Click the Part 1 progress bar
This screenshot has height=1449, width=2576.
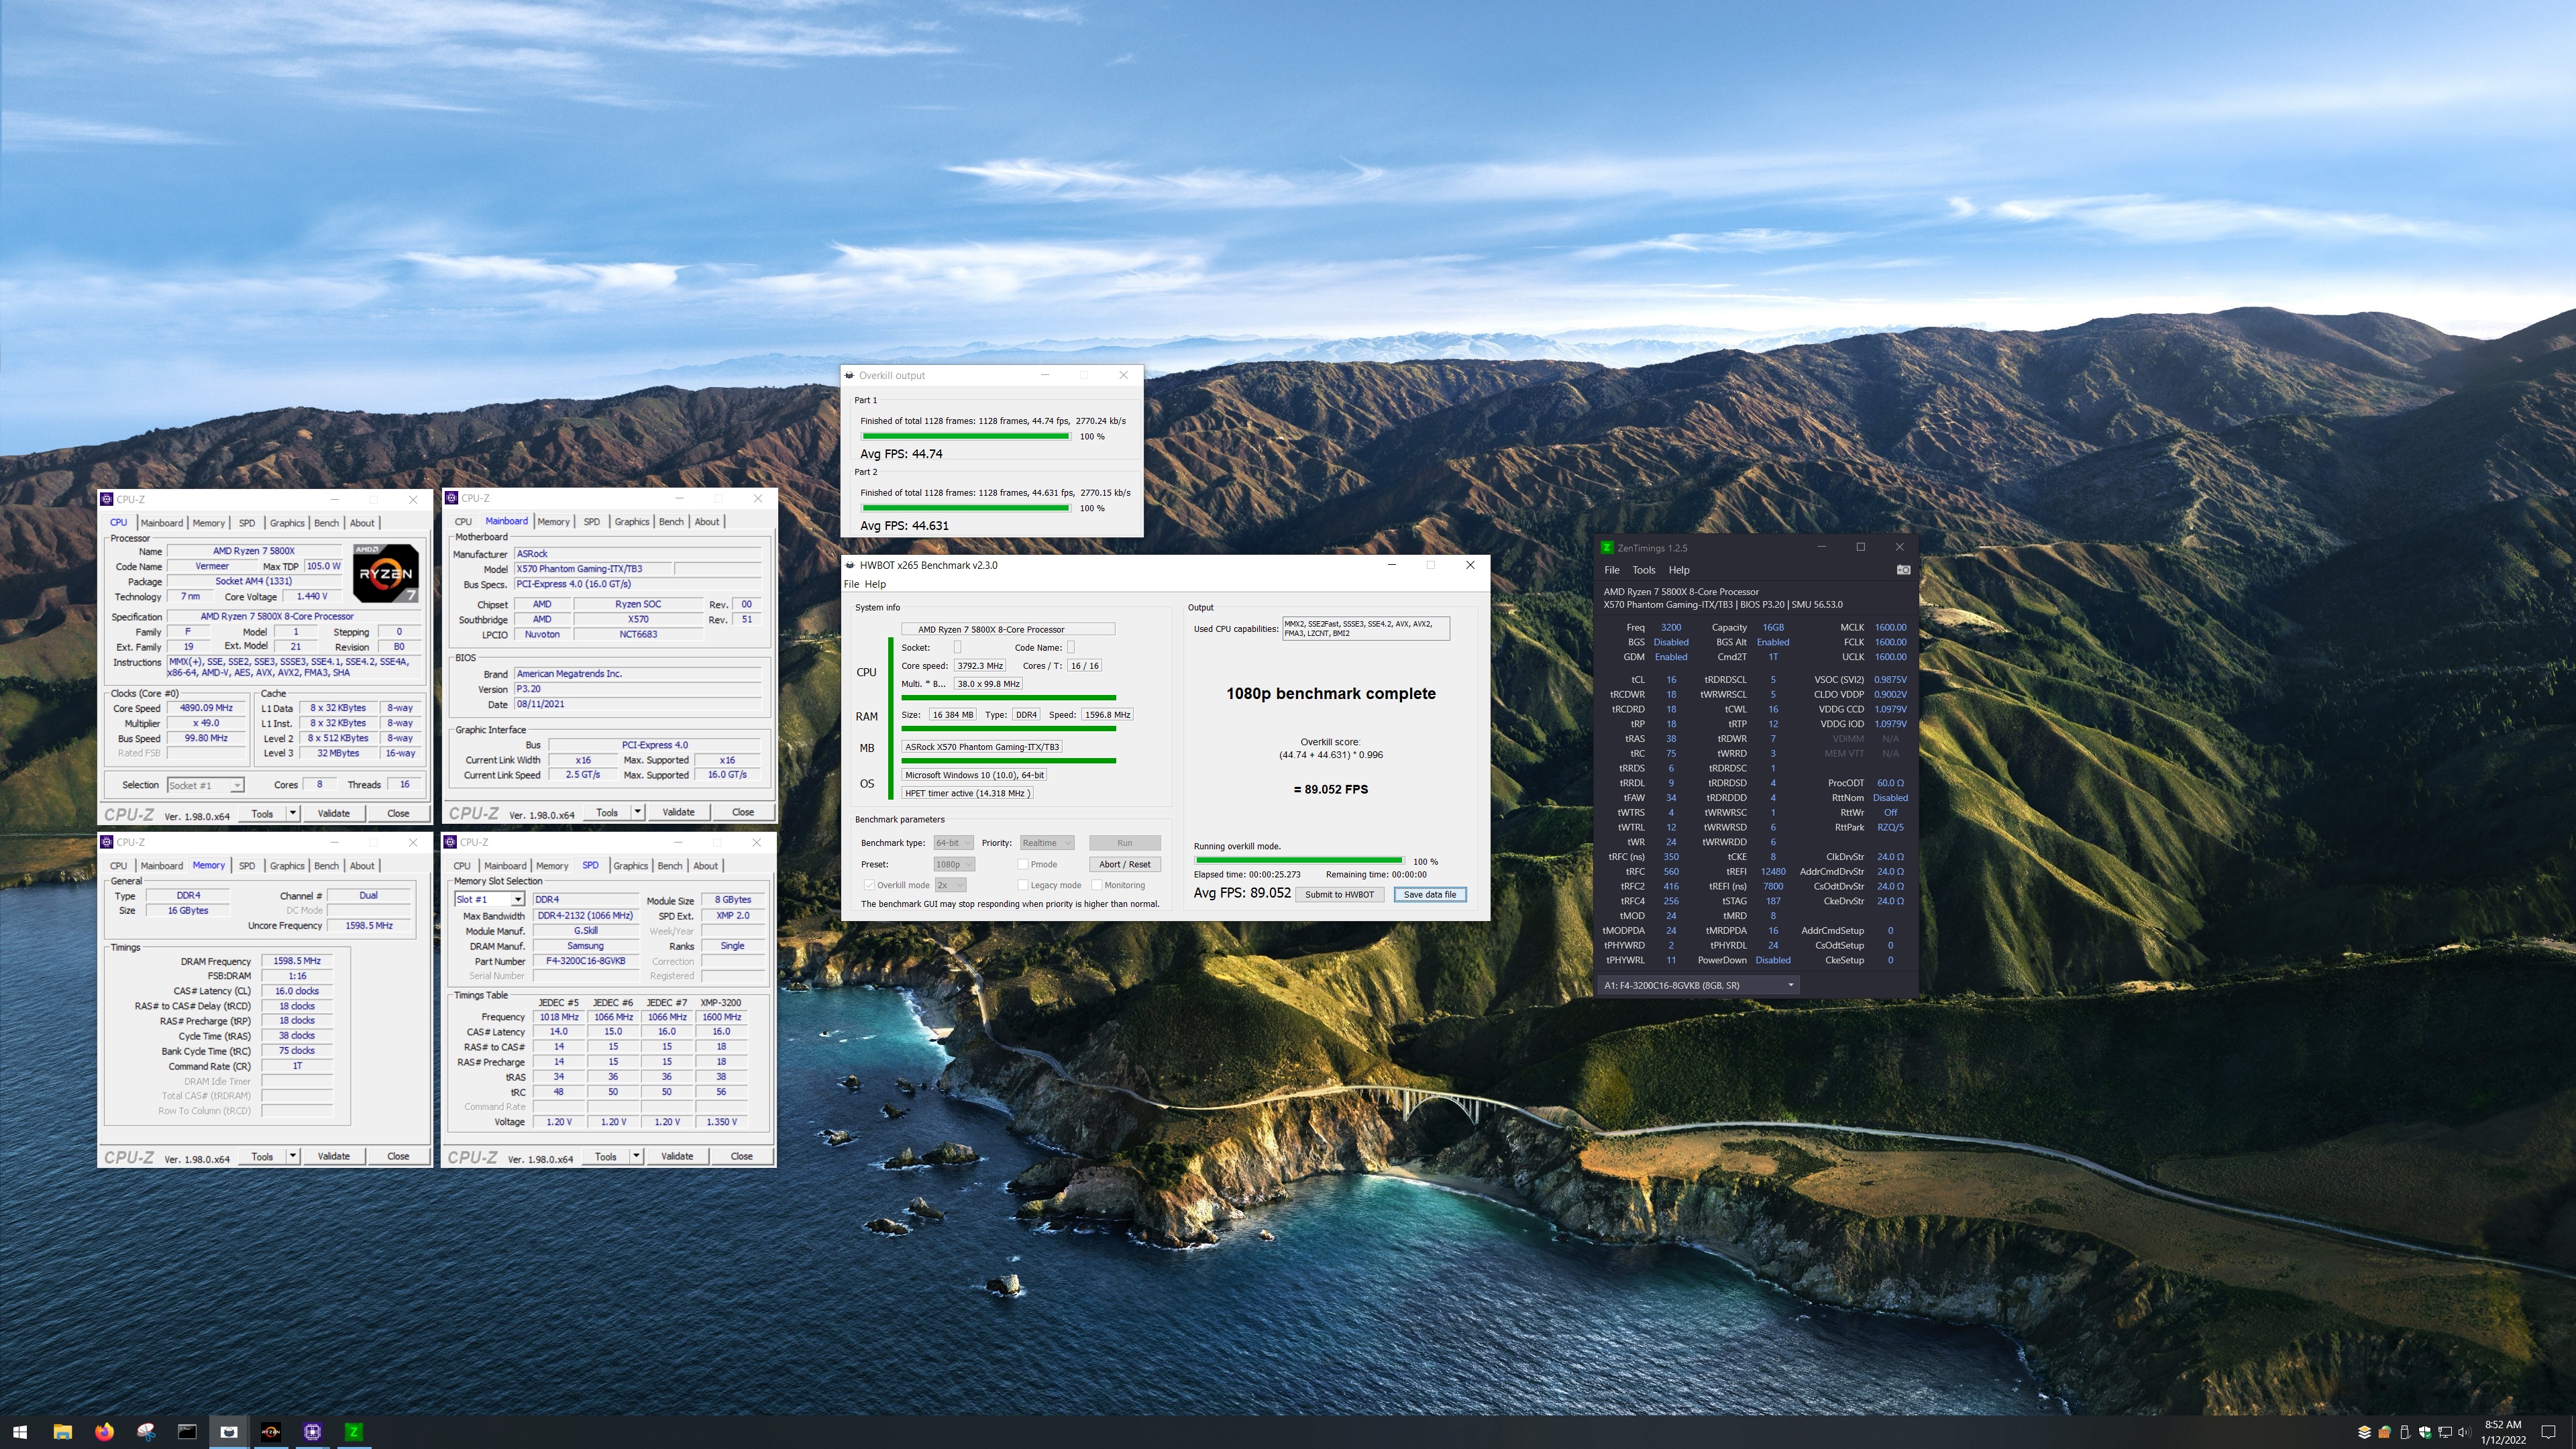[x=965, y=436]
